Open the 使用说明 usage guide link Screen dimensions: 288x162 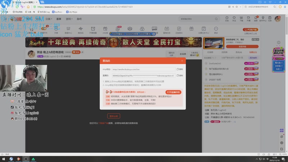pos(141,92)
